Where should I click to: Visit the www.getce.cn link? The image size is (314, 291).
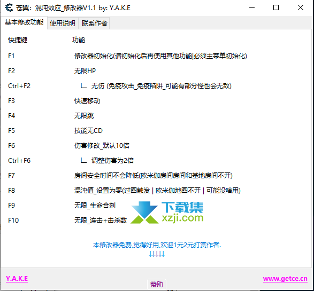[285, 278]
